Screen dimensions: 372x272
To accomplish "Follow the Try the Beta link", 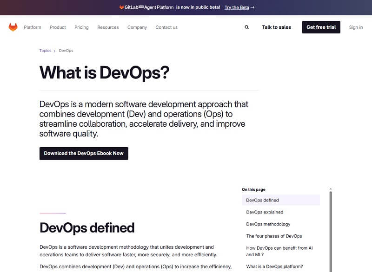I will [239, 7].
